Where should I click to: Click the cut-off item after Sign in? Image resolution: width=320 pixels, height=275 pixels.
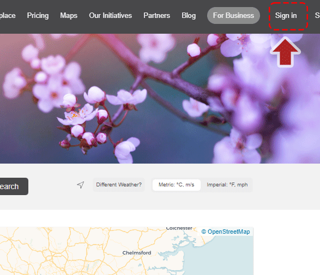[317, 16]
